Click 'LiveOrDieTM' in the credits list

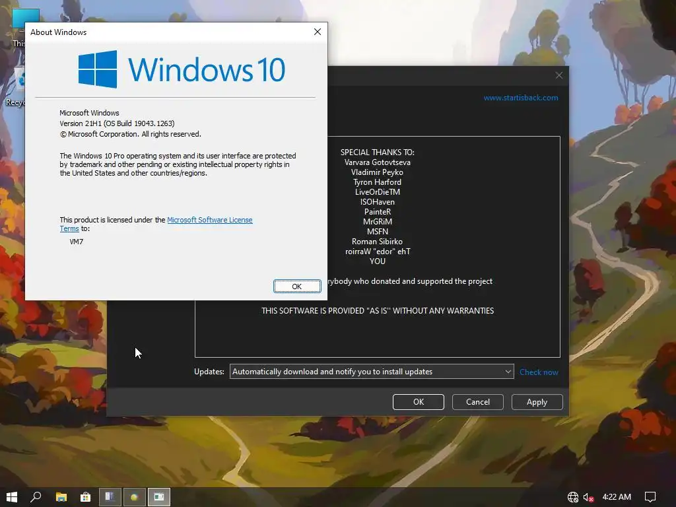tap(377, 192)
